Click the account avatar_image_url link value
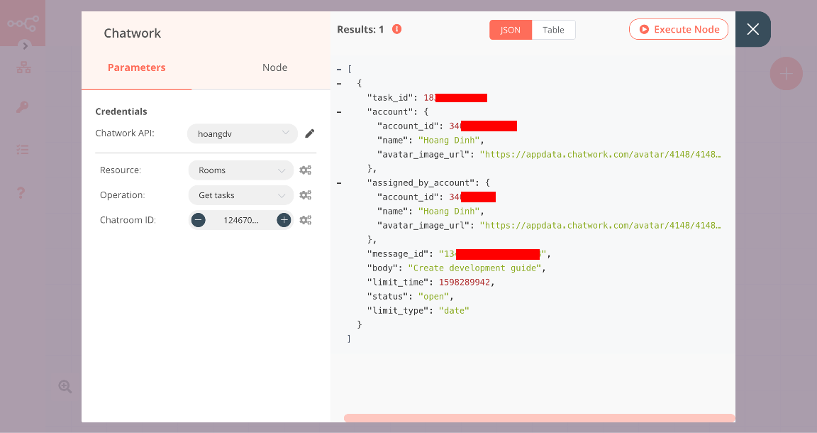Image resolution: width=817 pixels, height=433 pixels. [x=600, y=155]
